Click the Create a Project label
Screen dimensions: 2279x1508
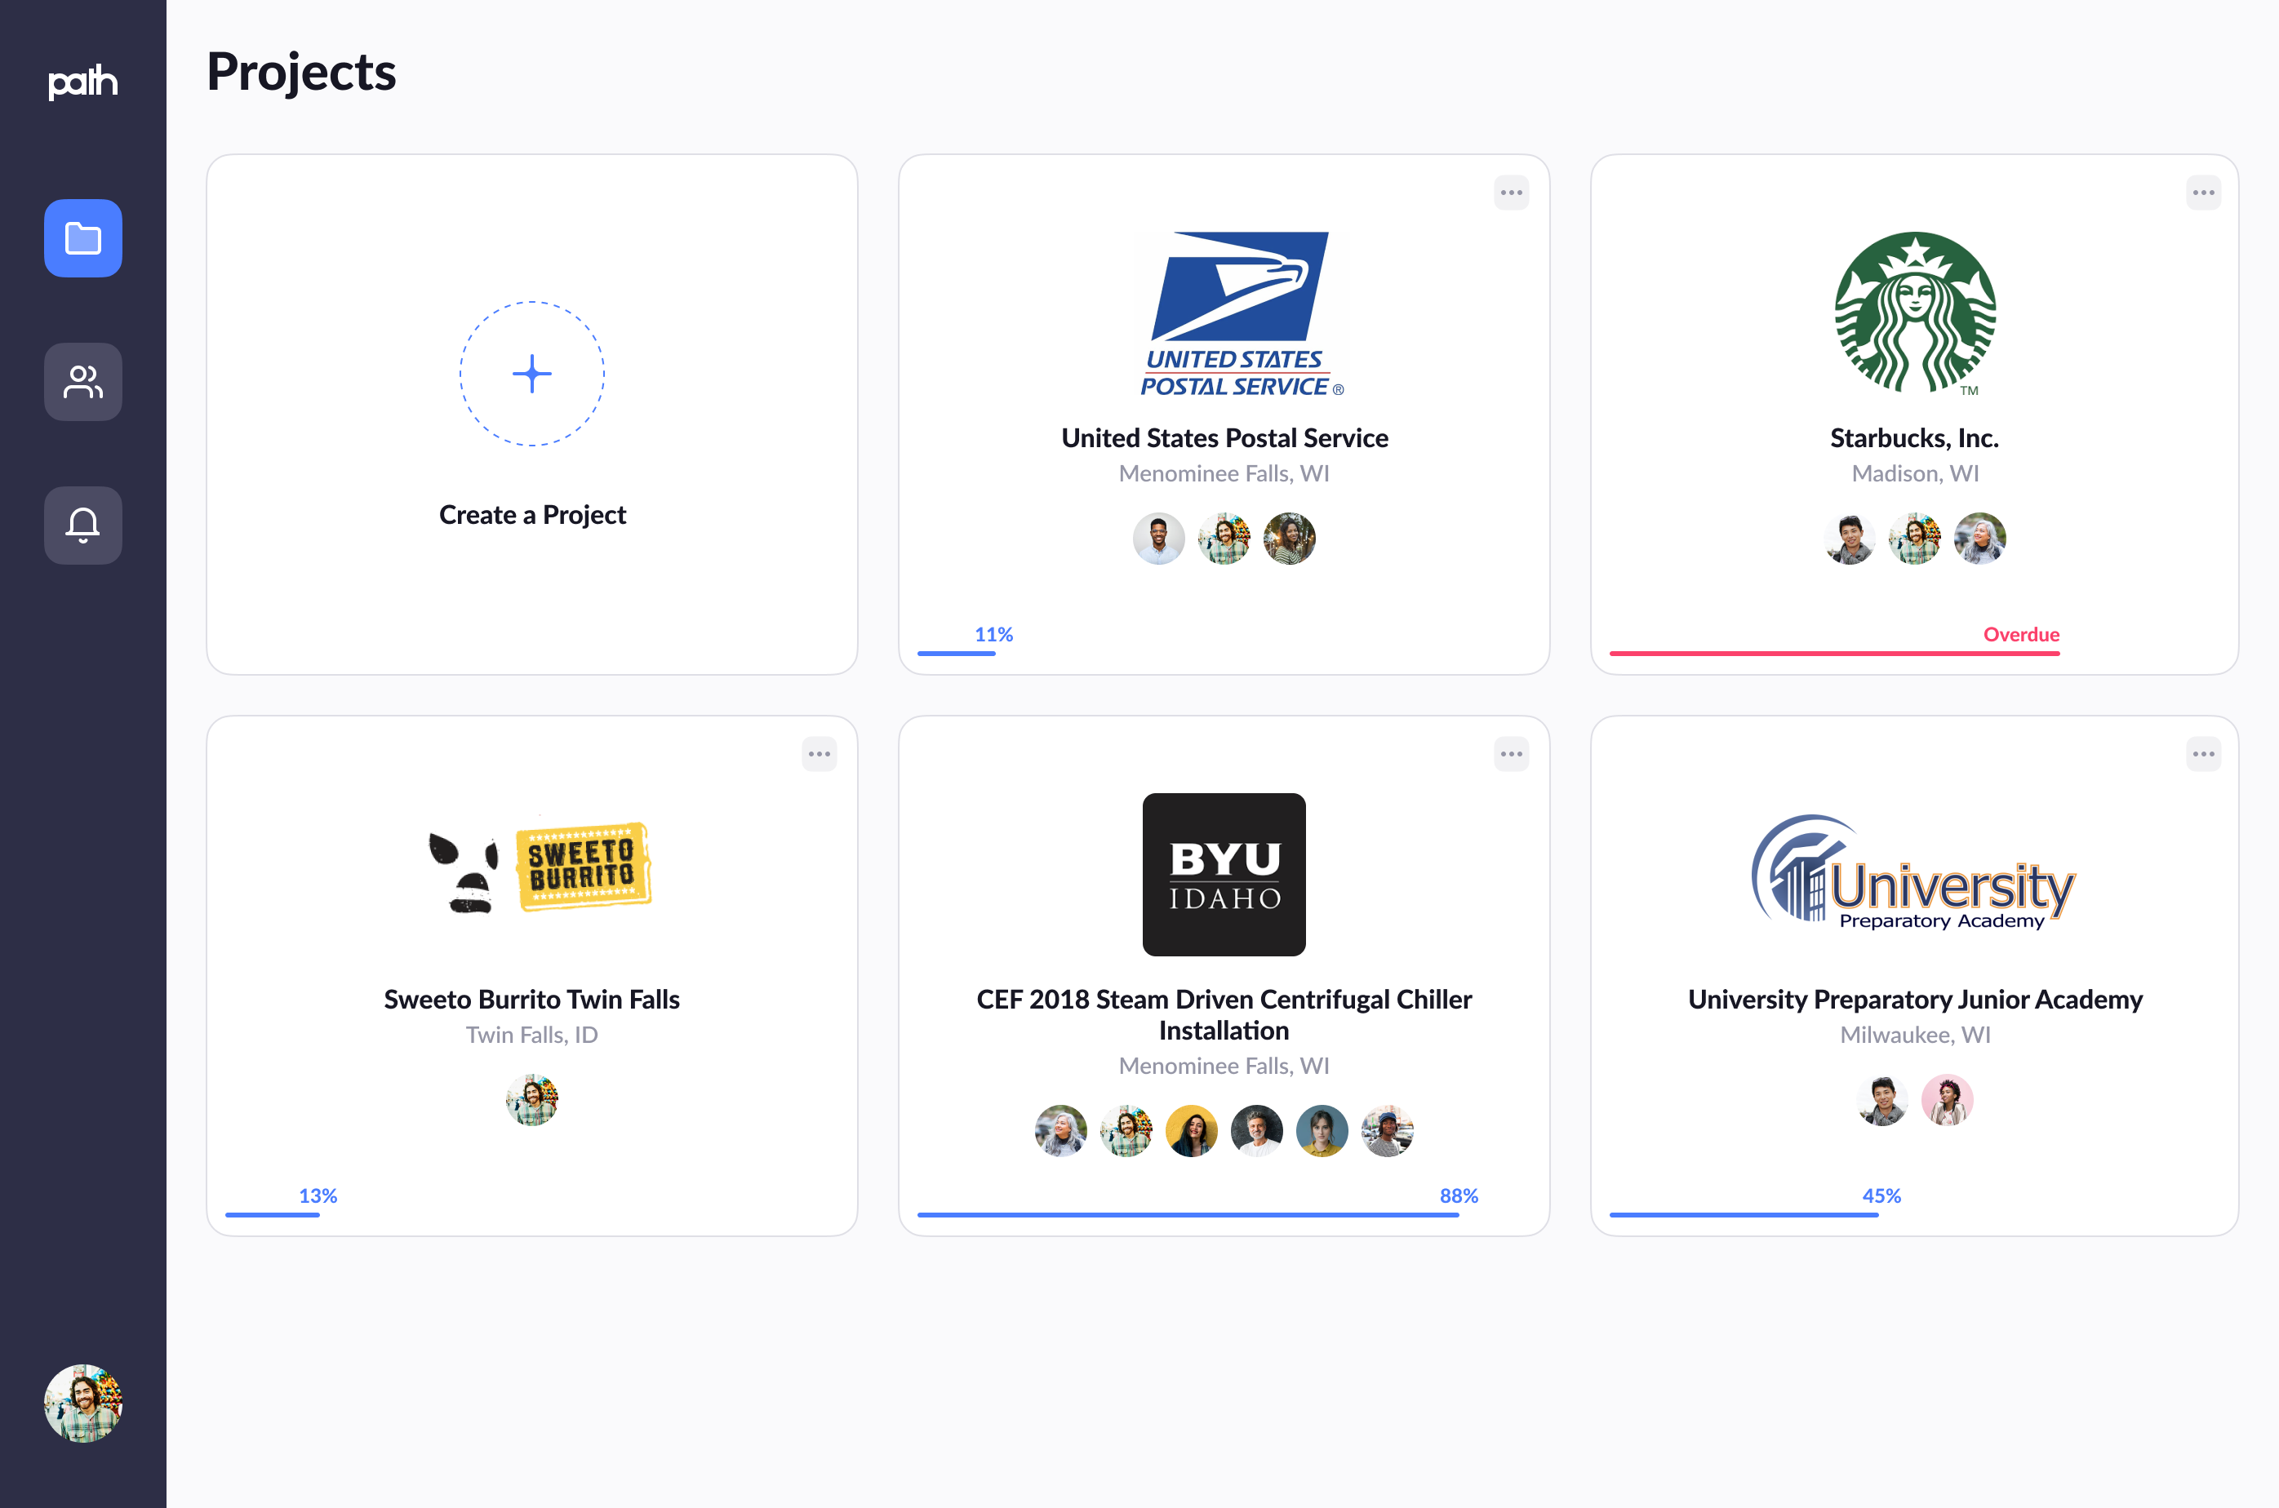coord(532,515)
